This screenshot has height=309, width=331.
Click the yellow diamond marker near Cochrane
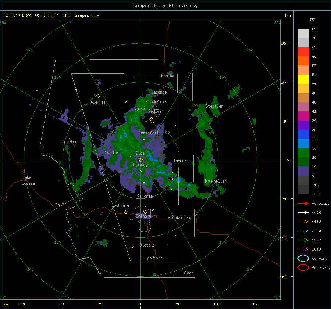pyautogui.click(x=126, y=212)
